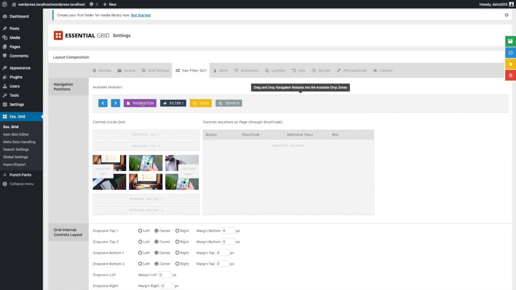Viewport: 516px width, 290px height.
Task: Click the WordPress logo in admin bar
Action: coord(4,4)
